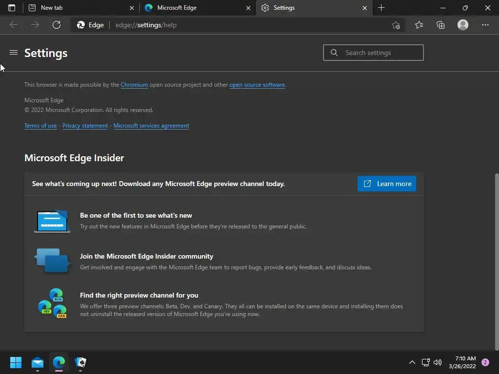Click the Learn more button

(x=386, y=184)
